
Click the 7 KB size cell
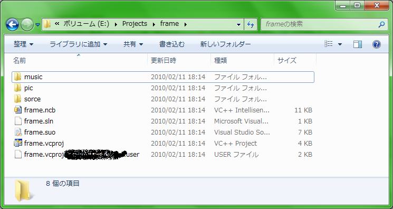305,132
